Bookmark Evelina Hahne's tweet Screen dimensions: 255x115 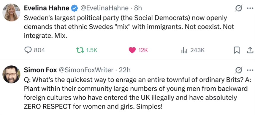coord(237,50)
